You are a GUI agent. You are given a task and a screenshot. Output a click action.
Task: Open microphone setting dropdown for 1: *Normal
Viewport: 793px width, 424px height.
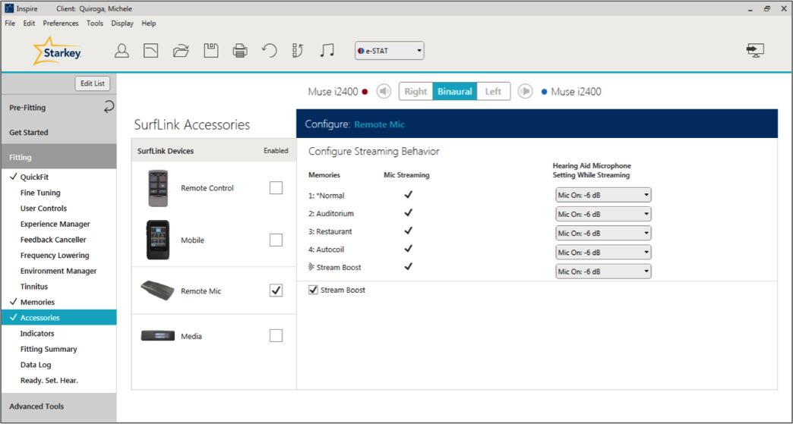[x=603, y=195]
